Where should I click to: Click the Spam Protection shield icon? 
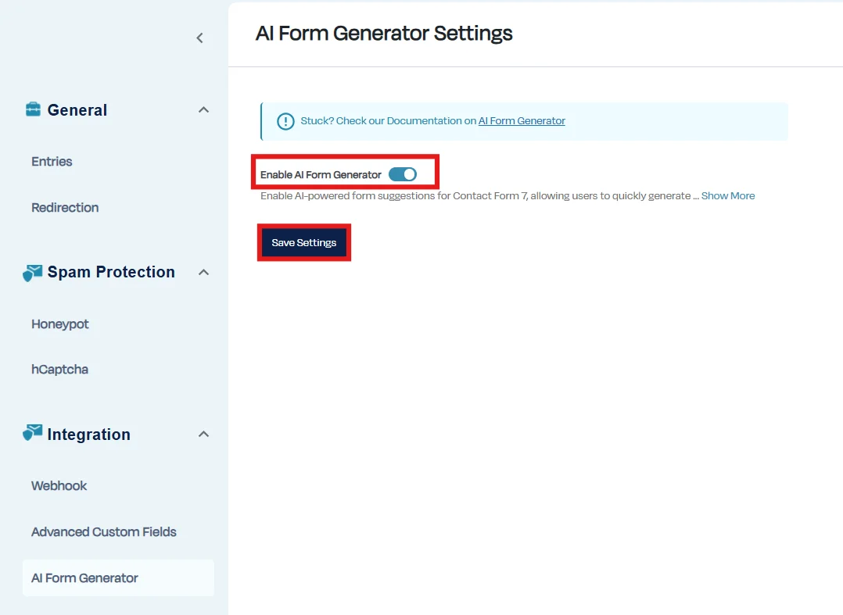32,273
